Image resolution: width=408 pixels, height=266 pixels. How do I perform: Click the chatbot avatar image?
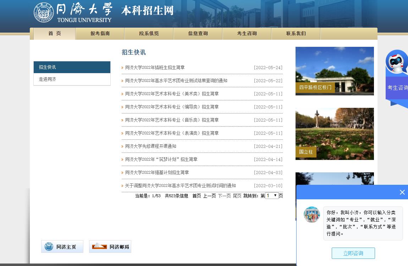(312, 215)
